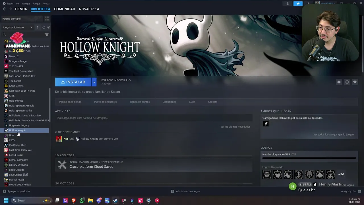The image size is (364, 205).
Task: Open Punto de encuentro link
Action: pyautogui.click(x=106, y=102)
